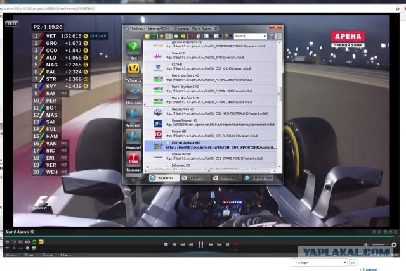
Task: Pause playback with the pause button
Action: click(x=201, y=244)
